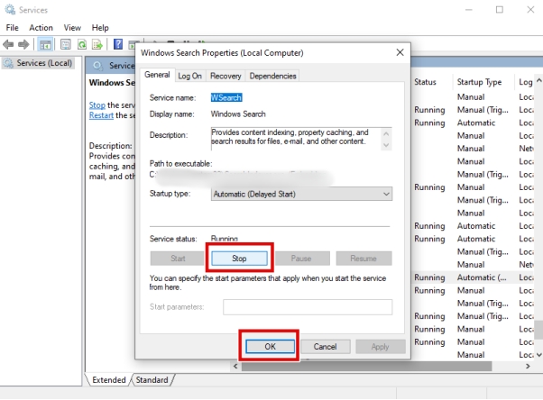Open the View menu

click(72, 28)
